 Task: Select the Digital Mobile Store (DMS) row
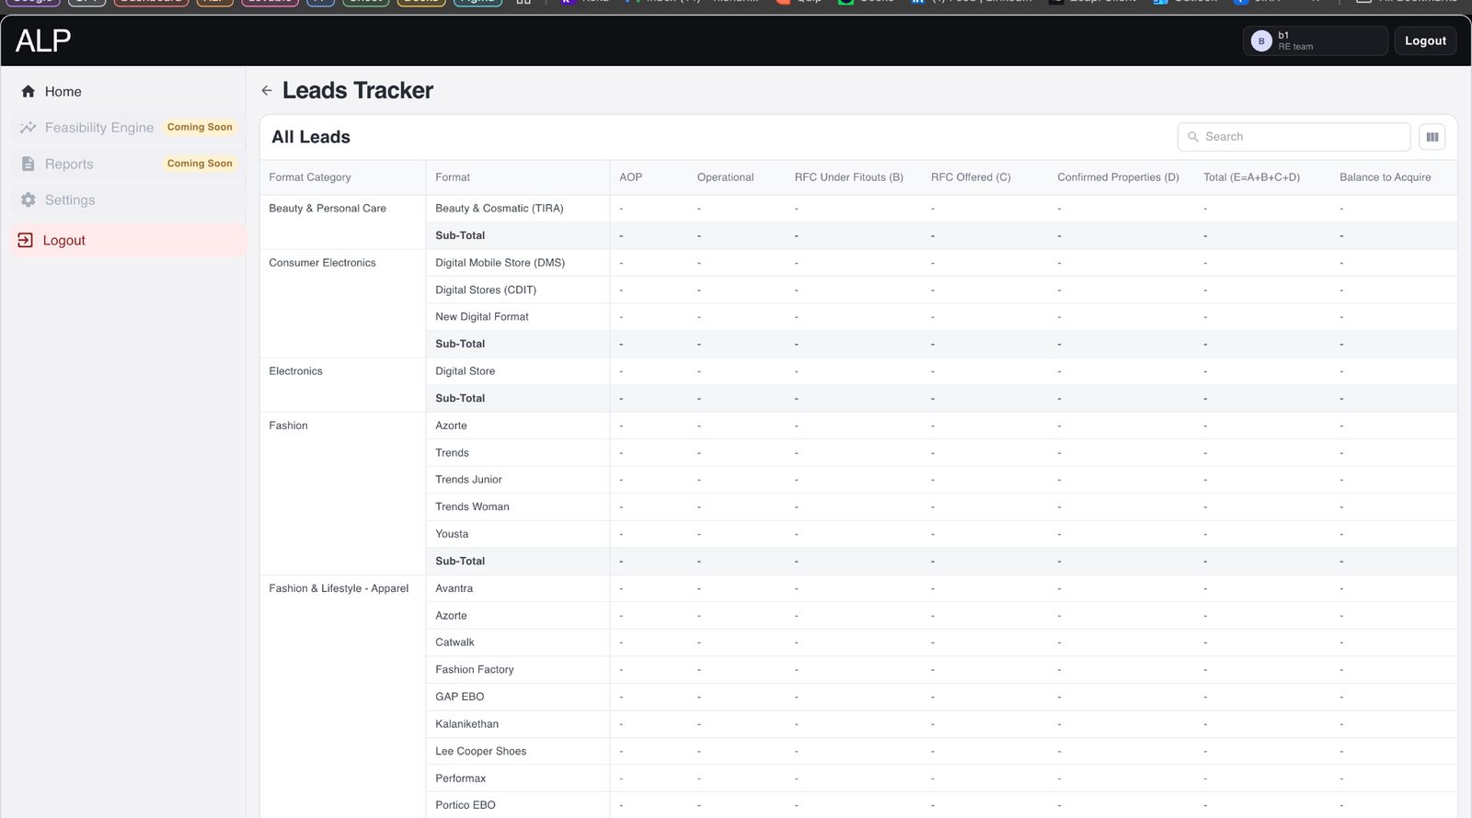(858, 263)
